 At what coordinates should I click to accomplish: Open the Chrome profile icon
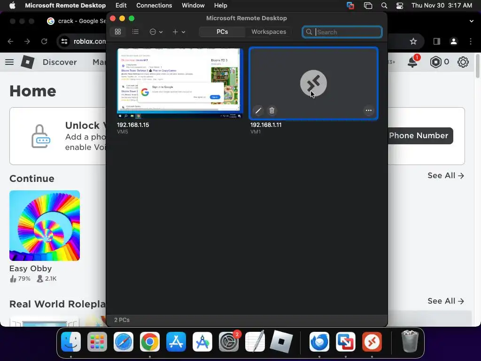pos(453,41)
